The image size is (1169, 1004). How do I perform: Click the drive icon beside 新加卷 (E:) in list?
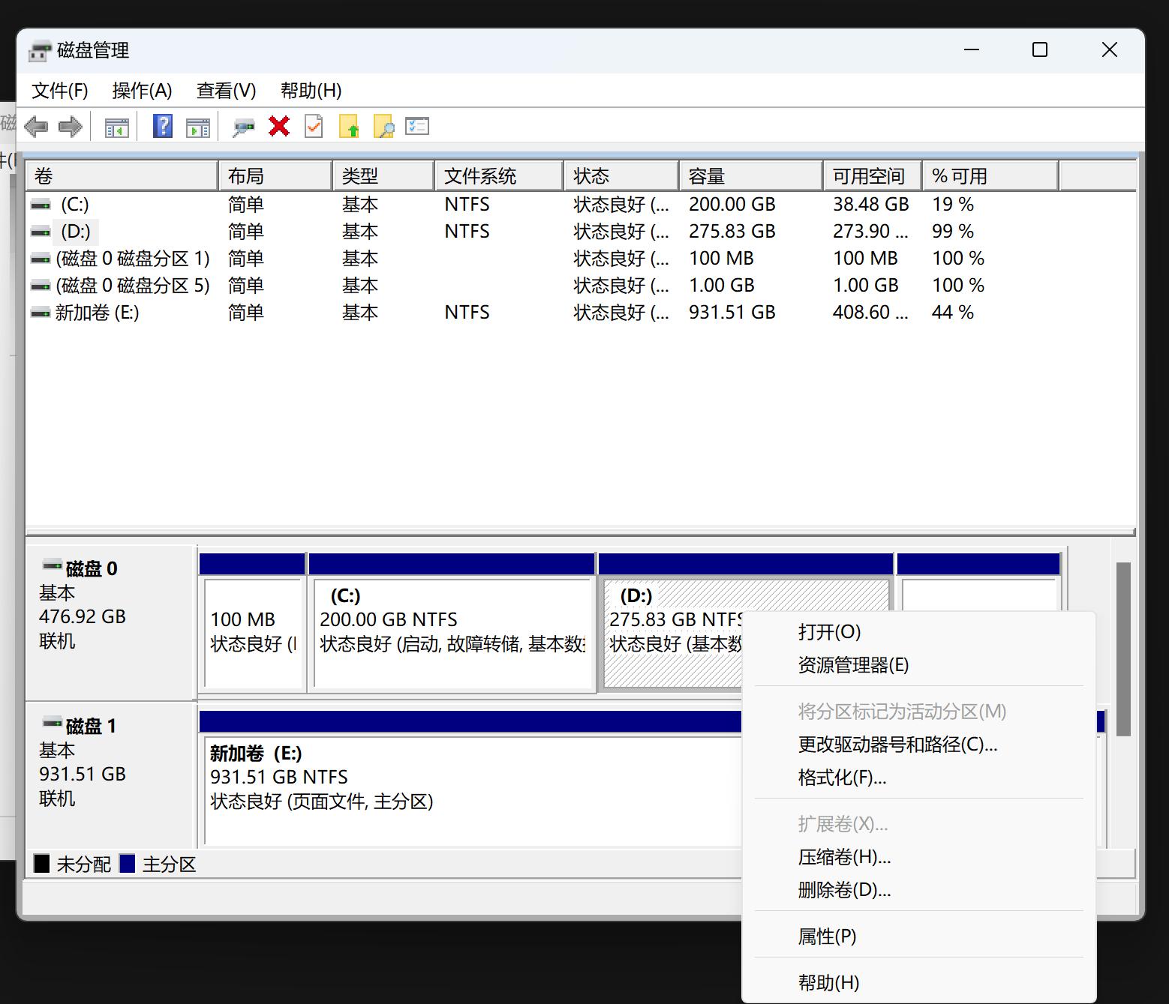coord(41,313)
